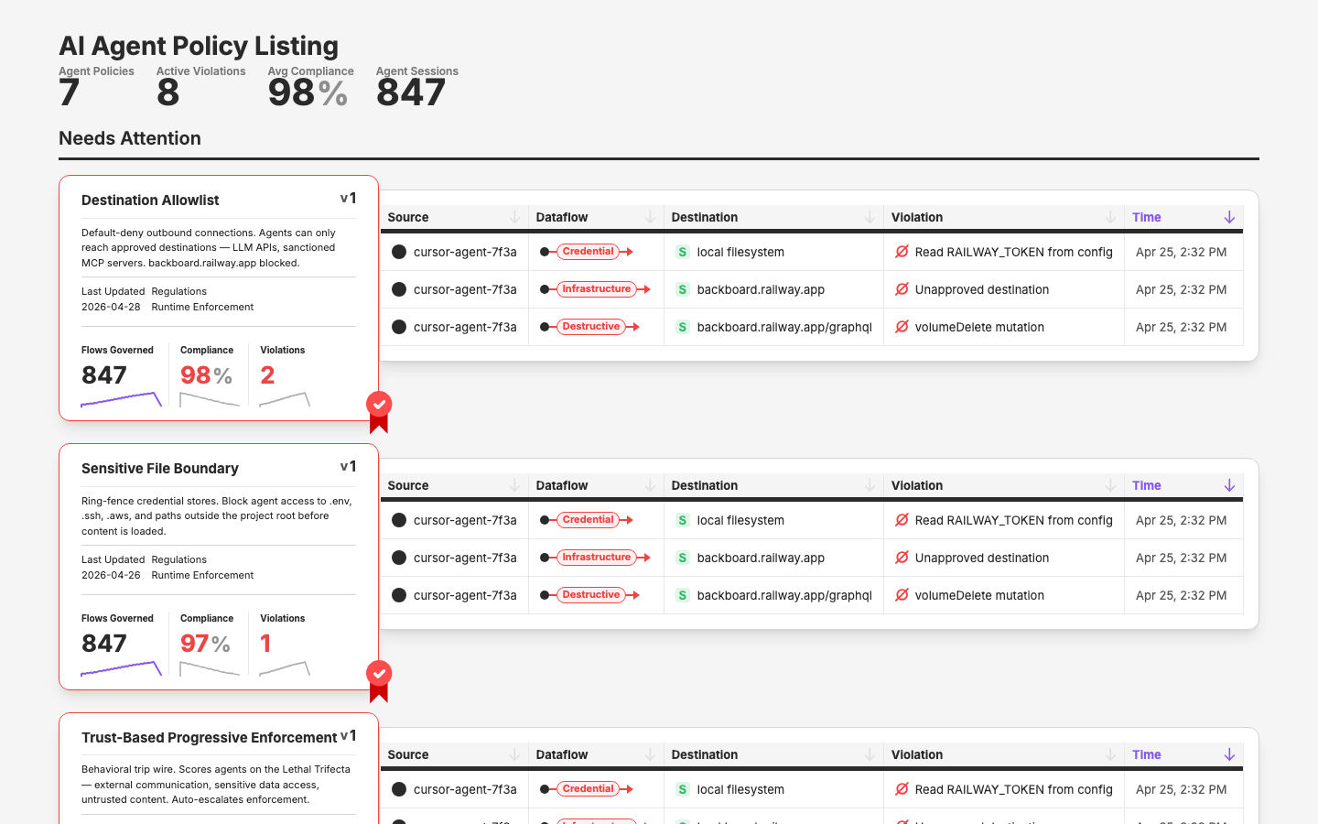Click violation icon beside volumeDelete mutation in second table

pyautogui.click(x=902, y=595)
